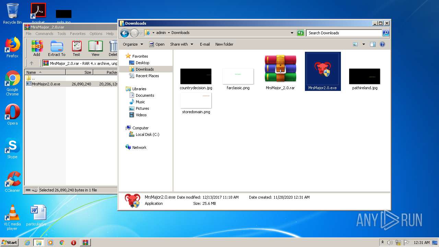Click the Open button in Explorer toolbar
This screenshot has width=439, height=247.
[157, 44]
